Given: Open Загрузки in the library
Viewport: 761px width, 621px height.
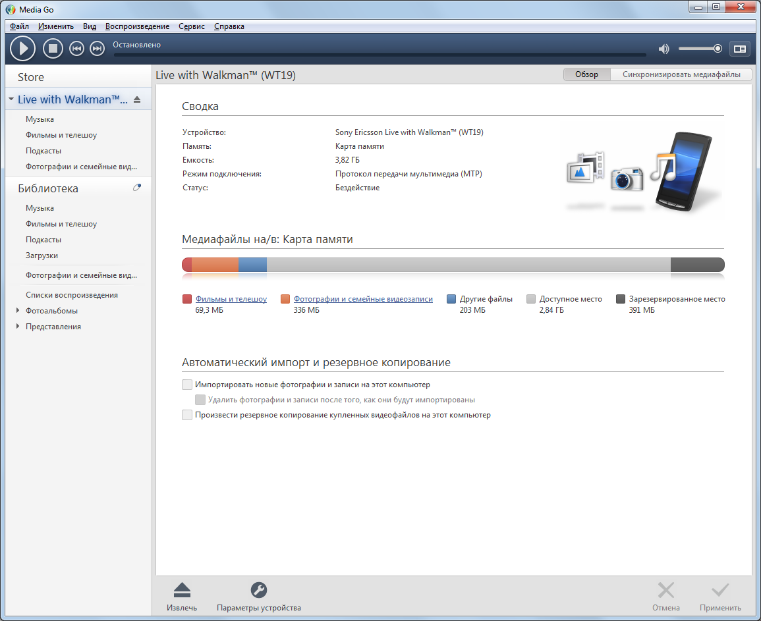Looking at the screenshot, I should (42, 256).
